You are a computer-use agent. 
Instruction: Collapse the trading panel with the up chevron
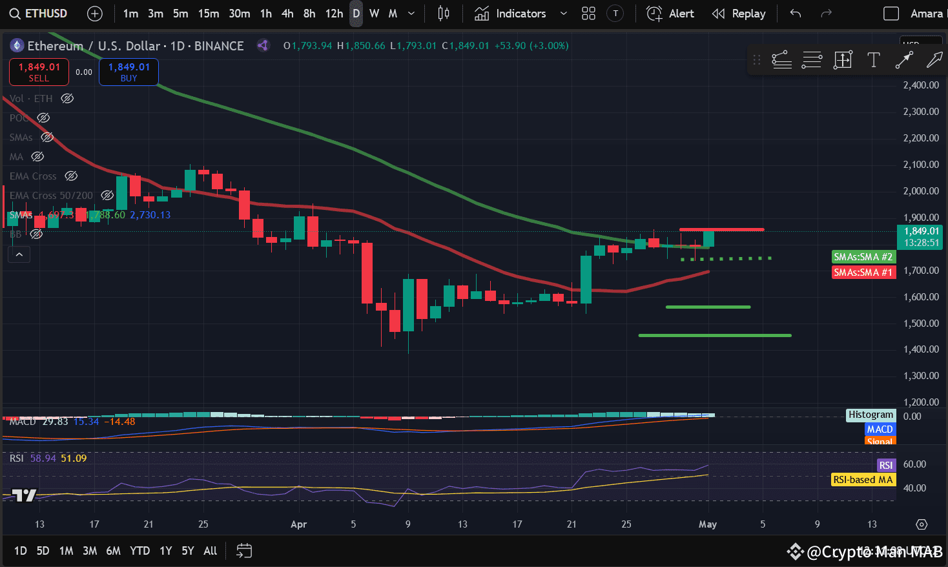point(19,254)
